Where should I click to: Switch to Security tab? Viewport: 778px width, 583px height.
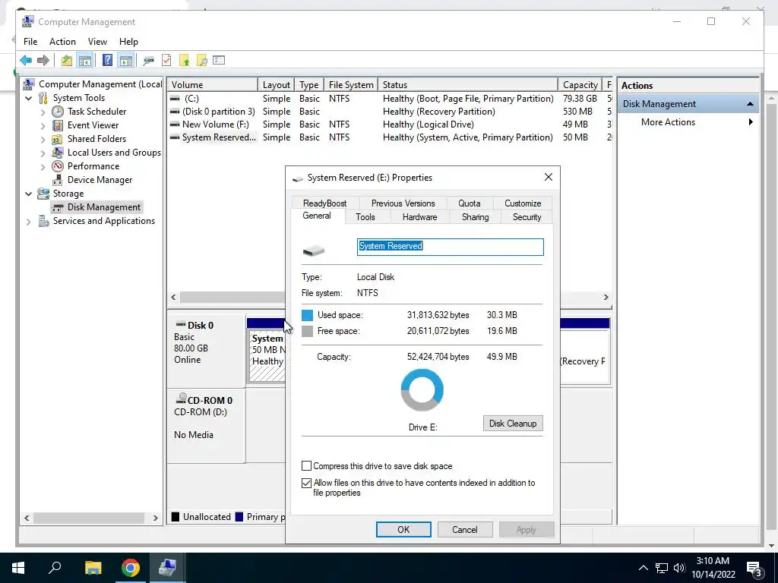coord(527,217)
